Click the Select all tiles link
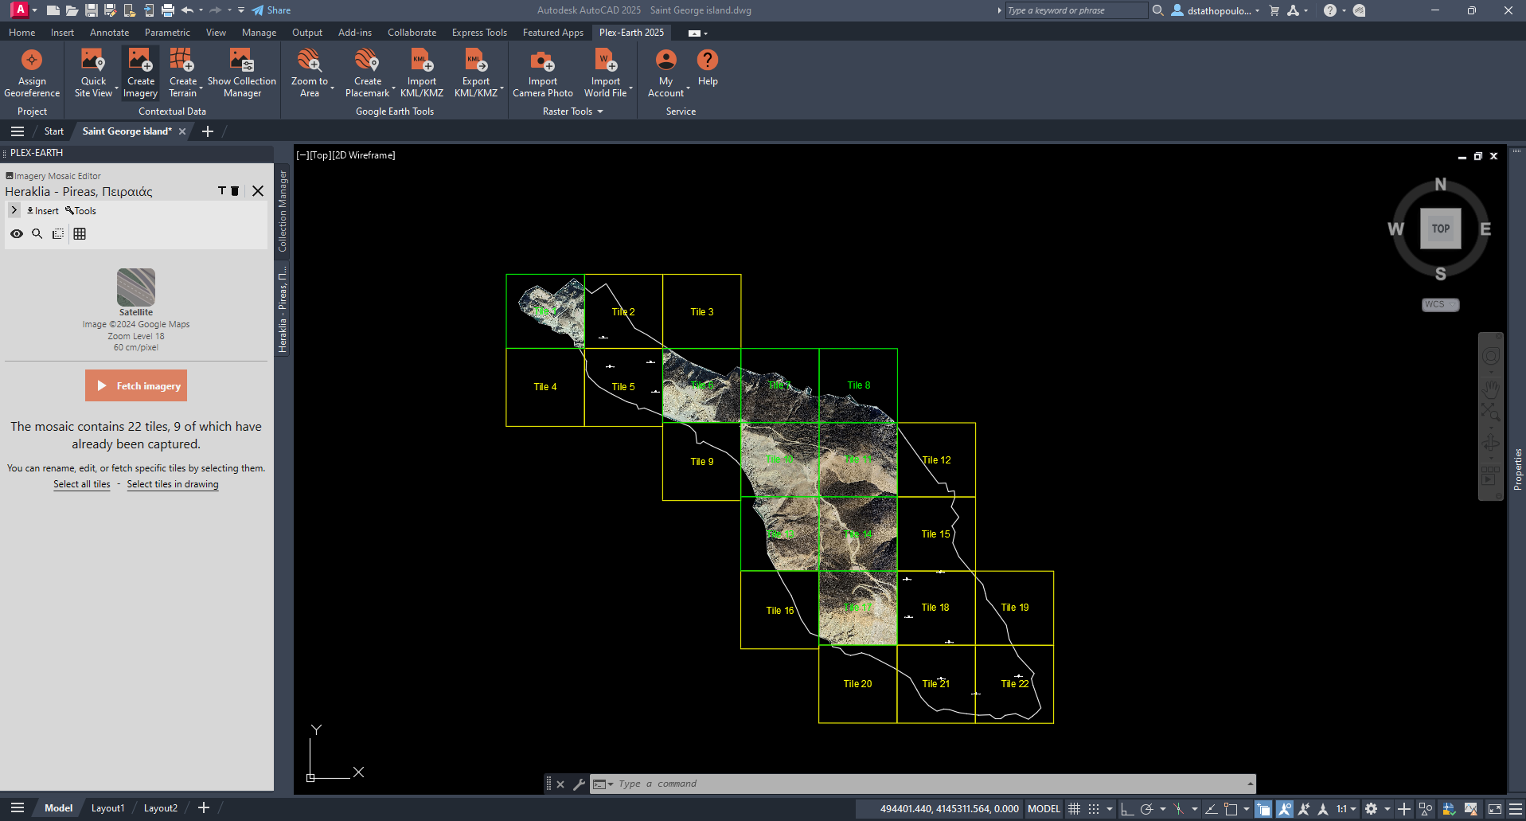 82,484
